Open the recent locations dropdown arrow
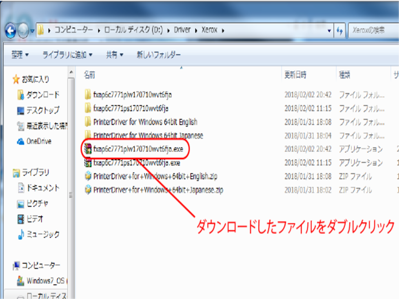Image resolution: width=399 pixels, height=299 pixels. coord(32,31)
